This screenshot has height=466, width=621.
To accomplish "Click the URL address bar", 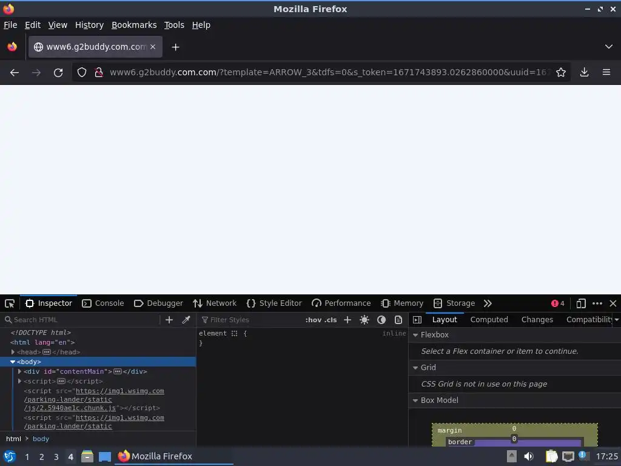I will 329,73.
